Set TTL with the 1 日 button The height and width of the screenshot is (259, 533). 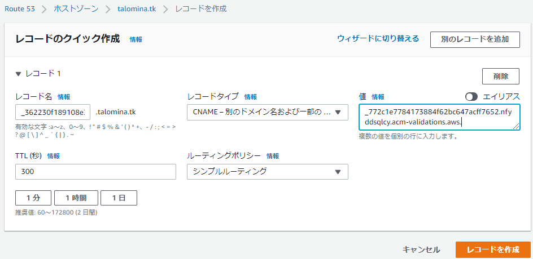pyautogui.click(x=119, y=198)
